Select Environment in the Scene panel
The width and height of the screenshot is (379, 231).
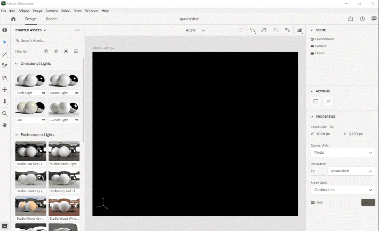click(x=324, y=39)
